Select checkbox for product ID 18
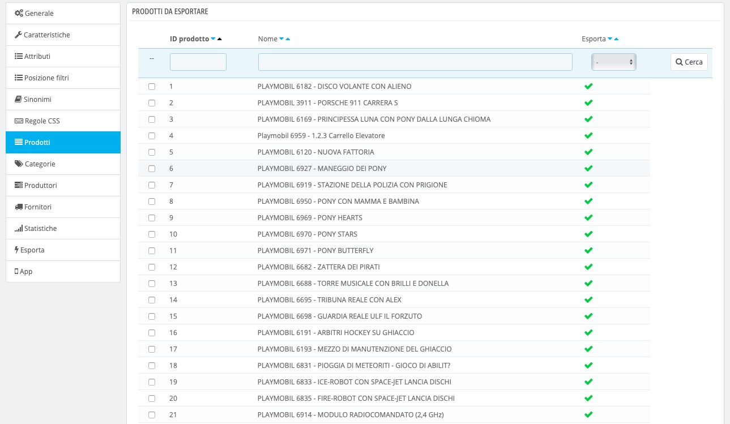The height and width of the screenshot is (424, 730). pyautogui.click(x=151, y=366)
